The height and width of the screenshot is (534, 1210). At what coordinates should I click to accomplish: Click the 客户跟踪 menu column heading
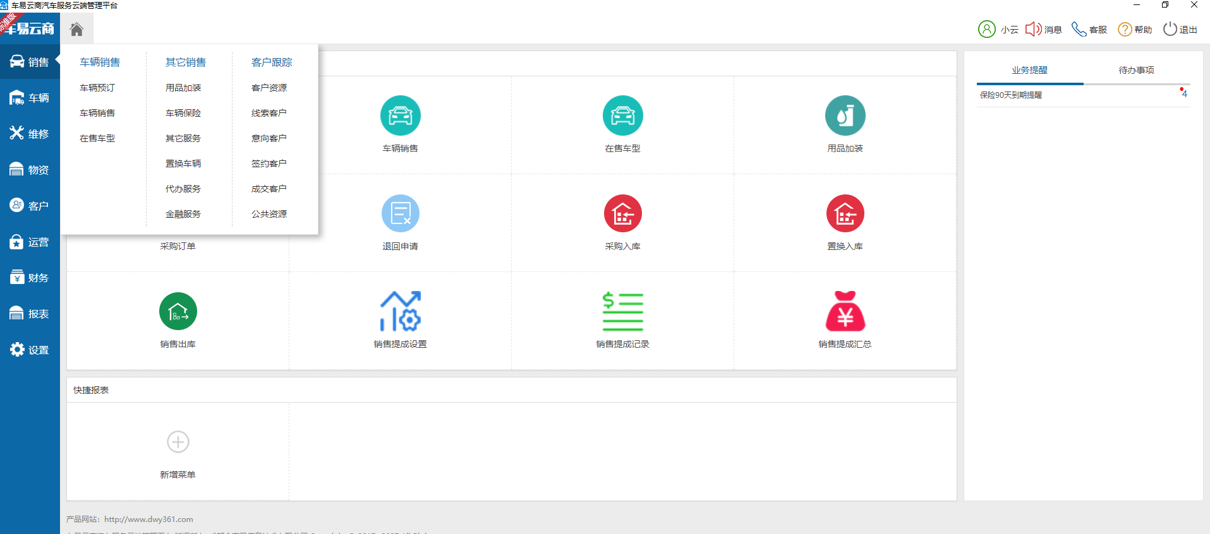pos(272,62)
